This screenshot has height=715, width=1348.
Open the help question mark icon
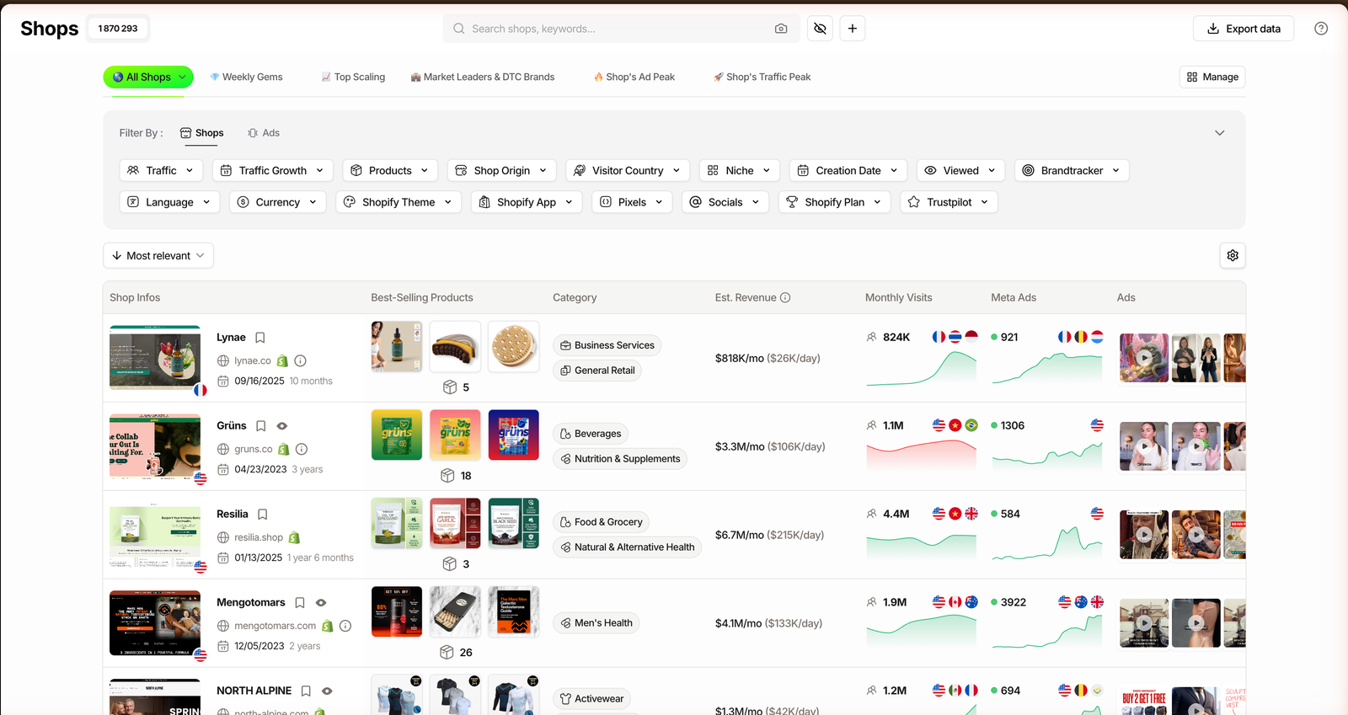tap(1321, 29)
